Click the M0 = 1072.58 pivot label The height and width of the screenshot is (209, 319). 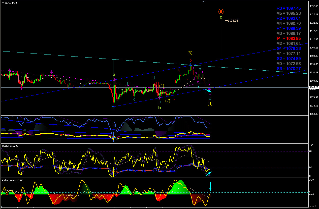pyautogui.click(x=289, y=64)
